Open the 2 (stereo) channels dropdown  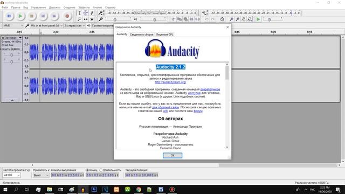(74, 26)
